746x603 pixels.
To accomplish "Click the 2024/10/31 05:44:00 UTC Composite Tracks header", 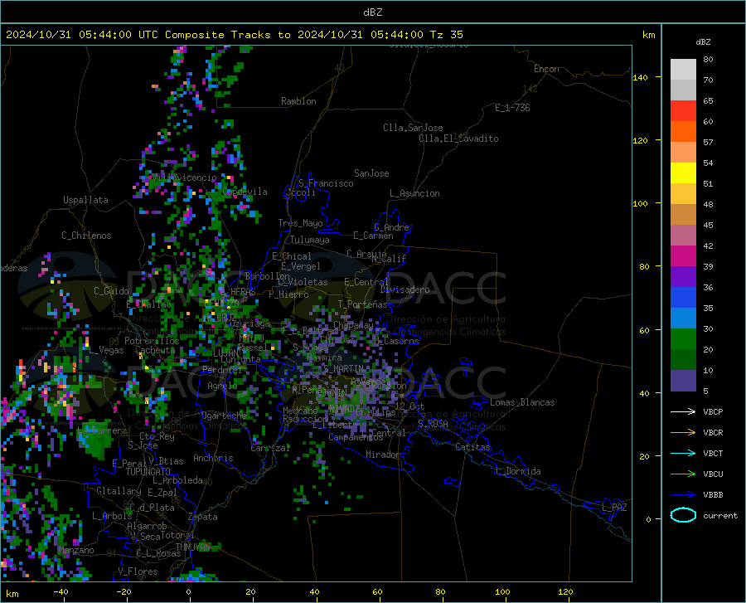I will click(234, 35).
